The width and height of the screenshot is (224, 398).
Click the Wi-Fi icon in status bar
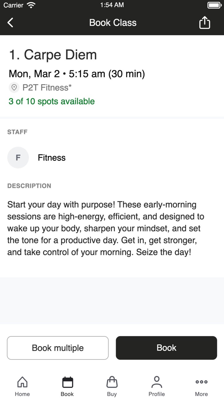(31, 5)
